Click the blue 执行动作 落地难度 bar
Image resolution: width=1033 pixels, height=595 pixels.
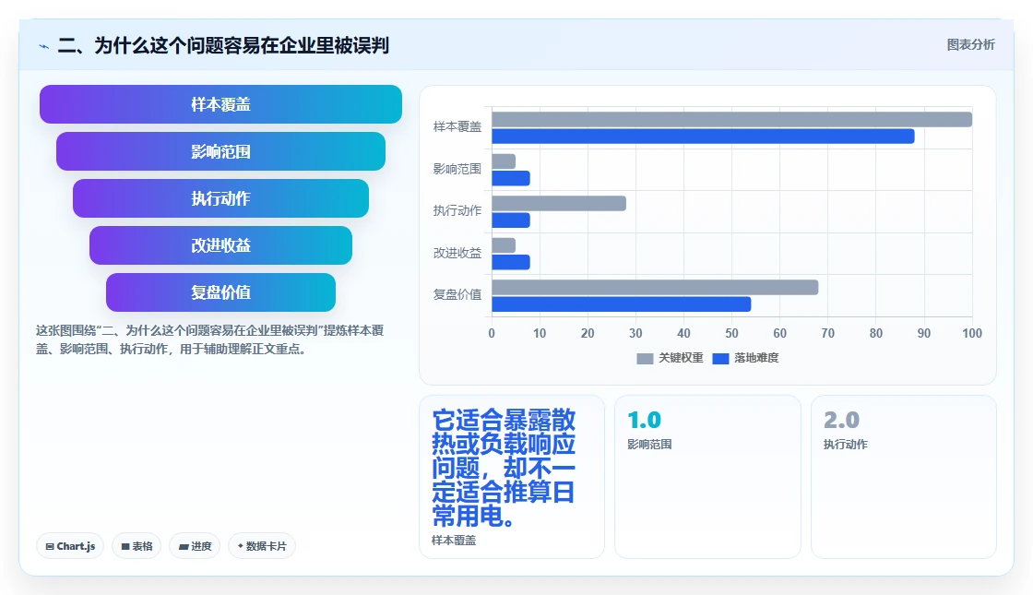point(511,220)
